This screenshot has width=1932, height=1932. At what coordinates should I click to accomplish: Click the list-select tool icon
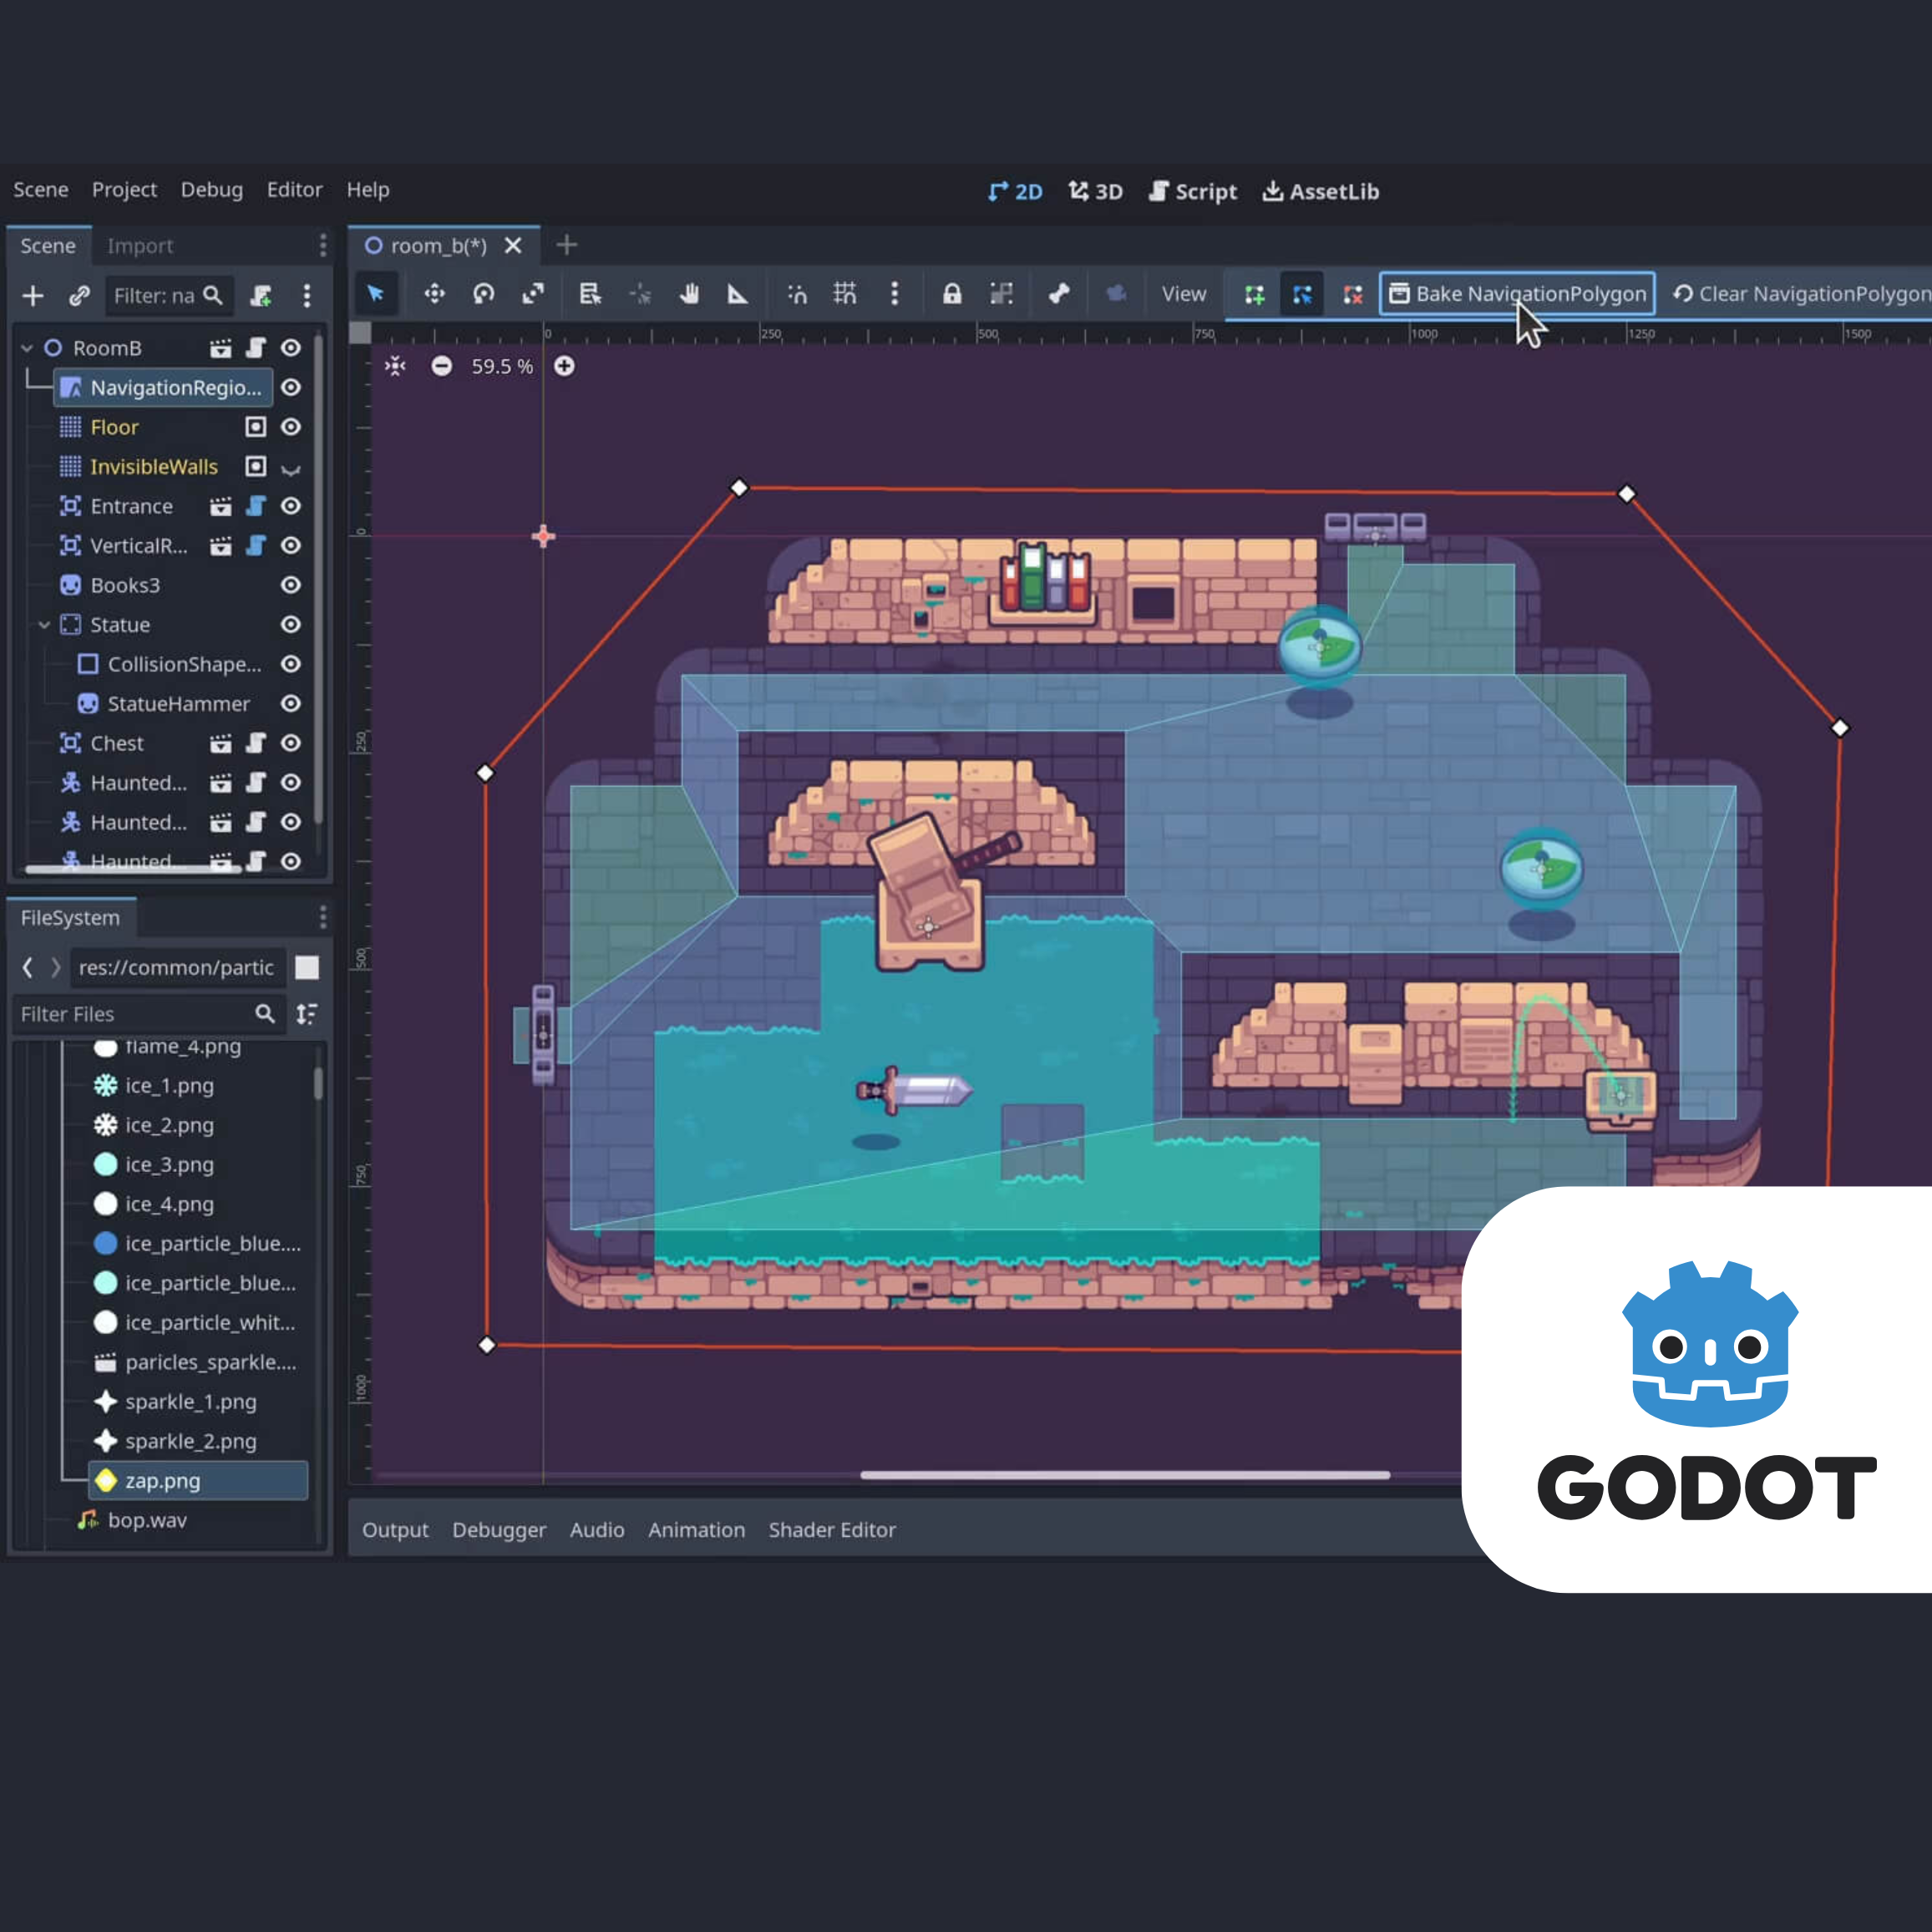[x=590, y=294]
